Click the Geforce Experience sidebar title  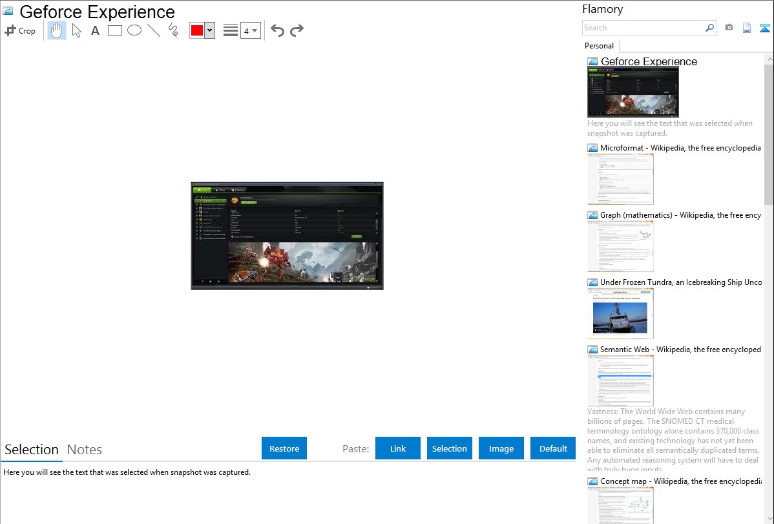click(649, 62)
